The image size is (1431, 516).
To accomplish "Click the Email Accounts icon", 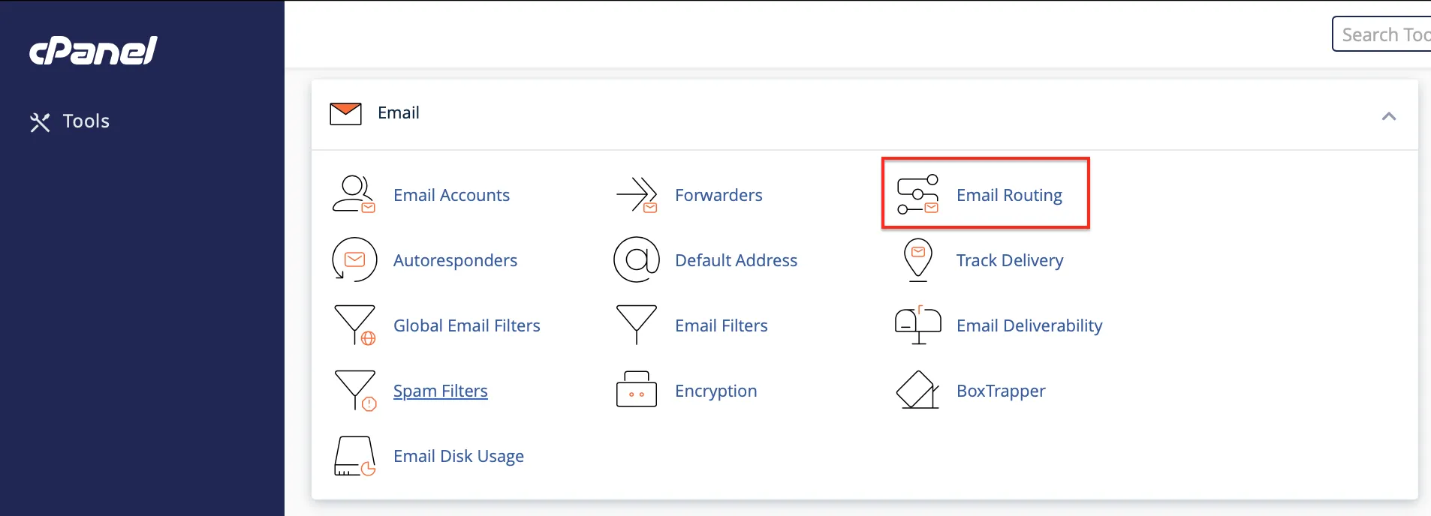I will pyautogui.click(x=354, y=195).
